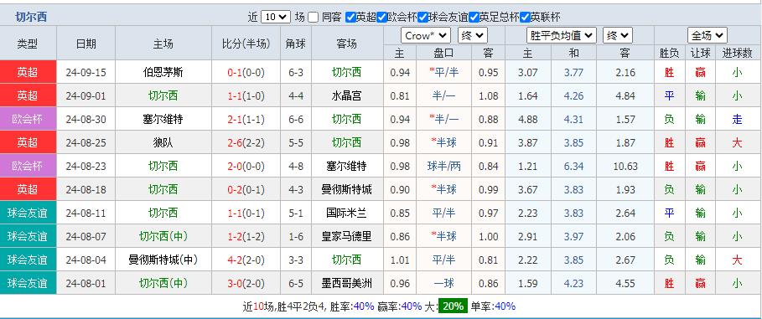
Task: Click the 单率 40% value
Action: pos(505,306)
